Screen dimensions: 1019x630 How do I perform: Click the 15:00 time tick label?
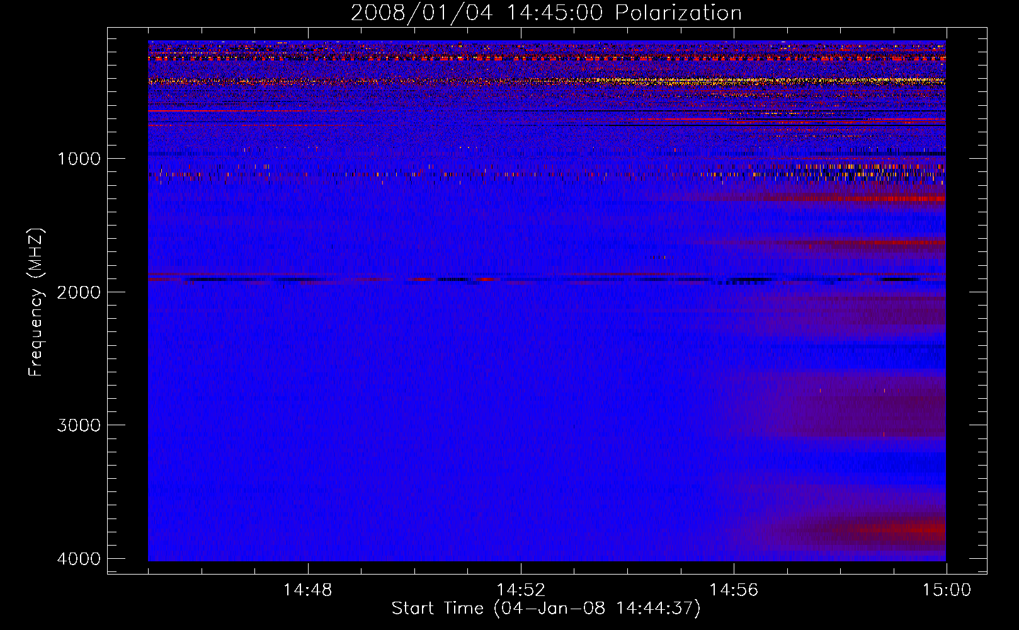(x=947, y=590)
